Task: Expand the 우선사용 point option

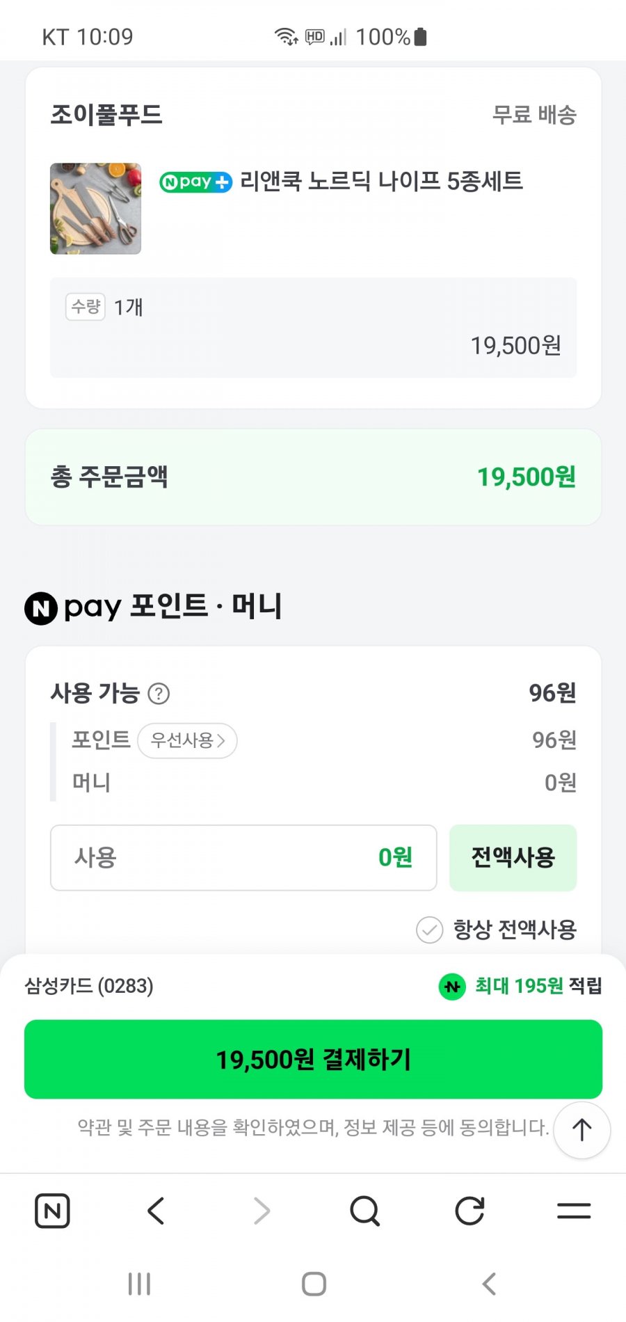Action: pos(187,740)
